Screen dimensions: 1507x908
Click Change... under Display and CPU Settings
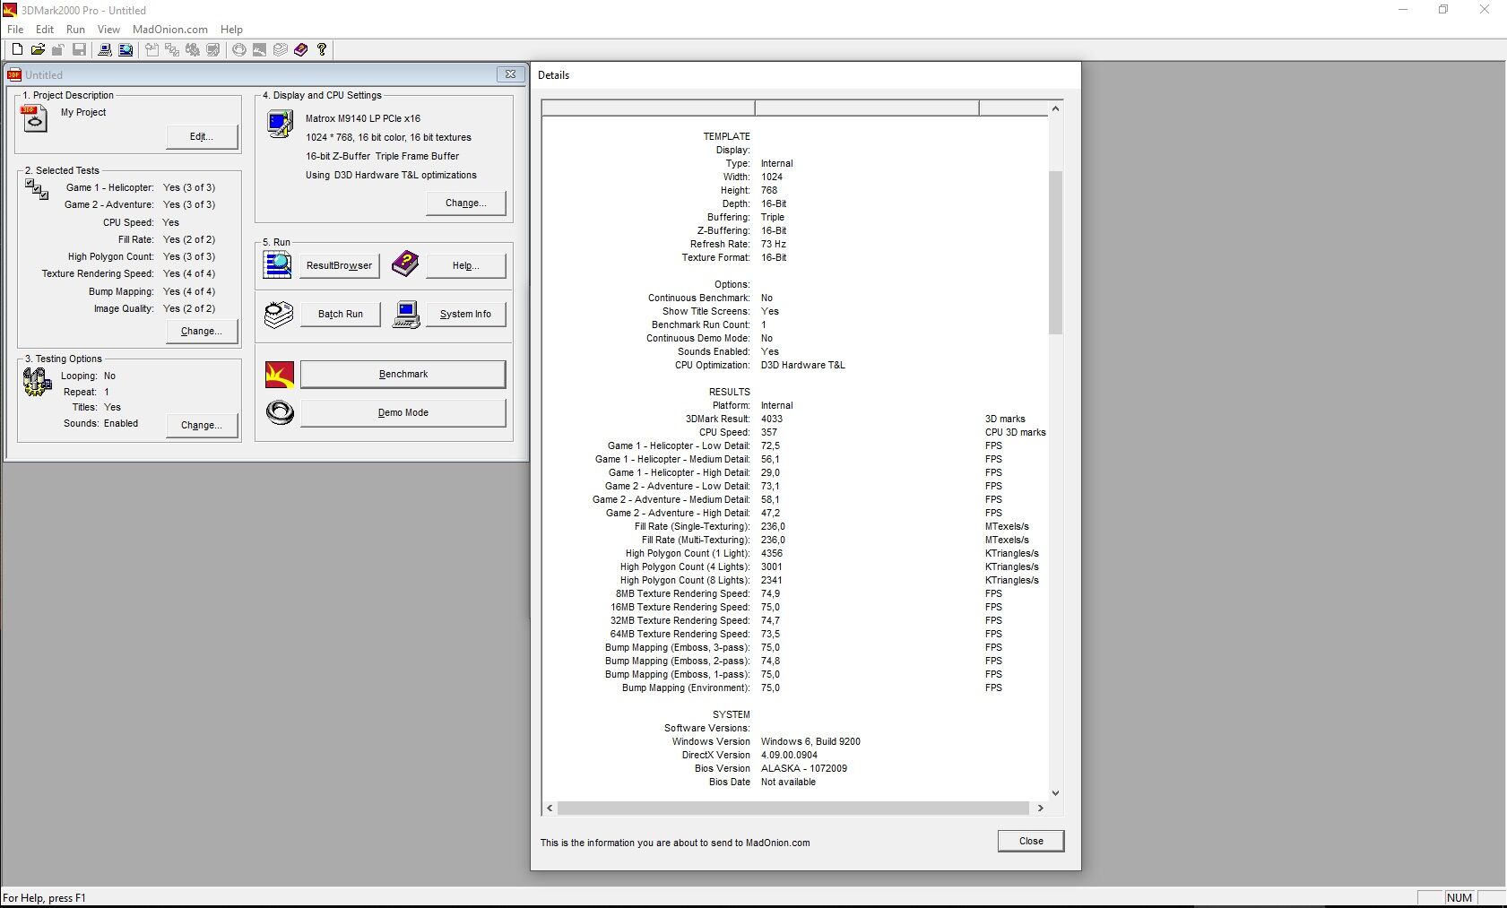tap(466, 203)
